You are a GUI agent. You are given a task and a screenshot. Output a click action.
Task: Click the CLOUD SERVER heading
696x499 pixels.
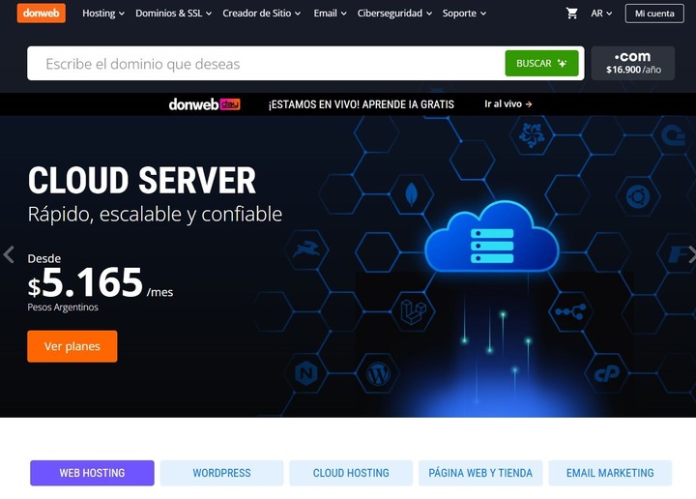point(141,180)
